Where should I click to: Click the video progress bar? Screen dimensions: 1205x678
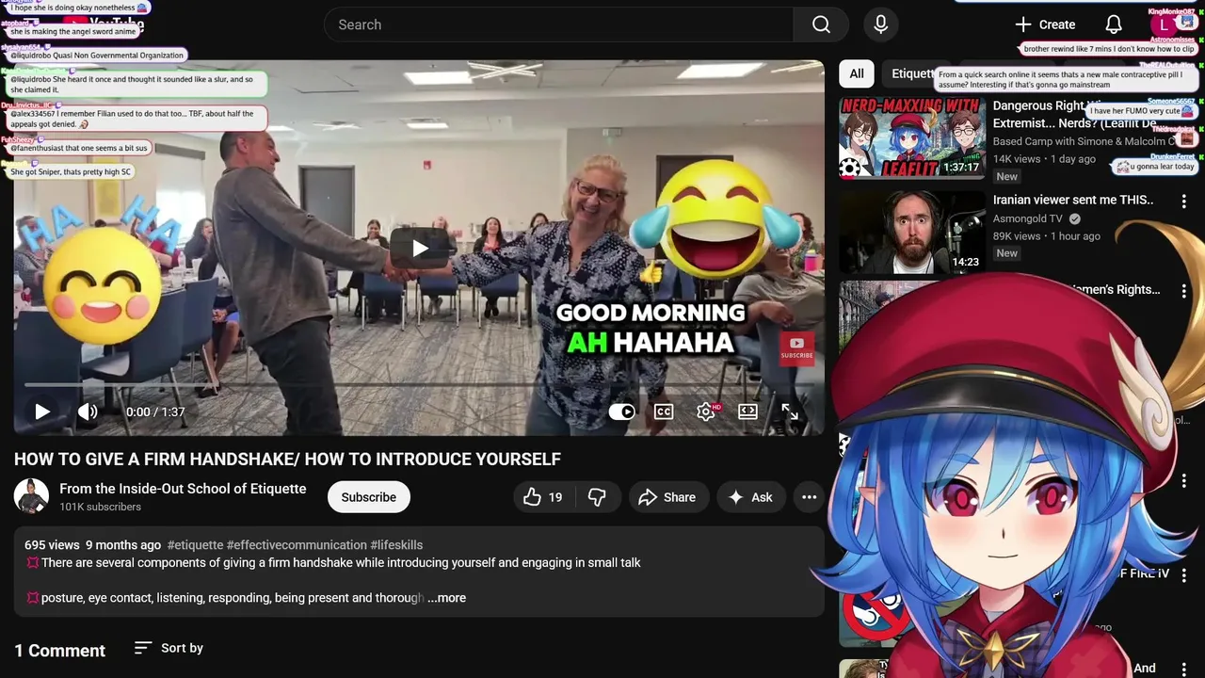419,385
